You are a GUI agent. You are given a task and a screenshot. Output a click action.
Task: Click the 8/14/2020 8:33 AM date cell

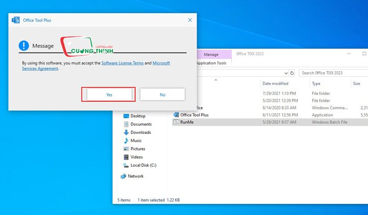point(279,107)
